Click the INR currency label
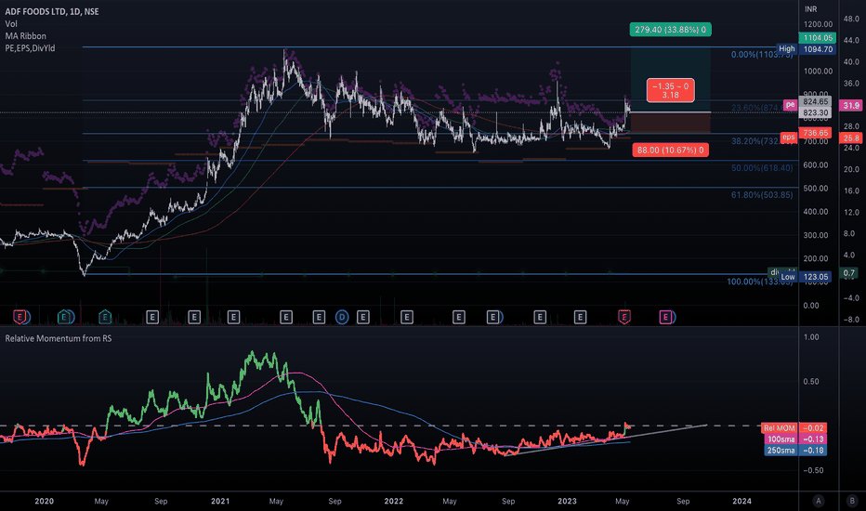The height and width of the screenshot is (511, 866). [811, 9]
